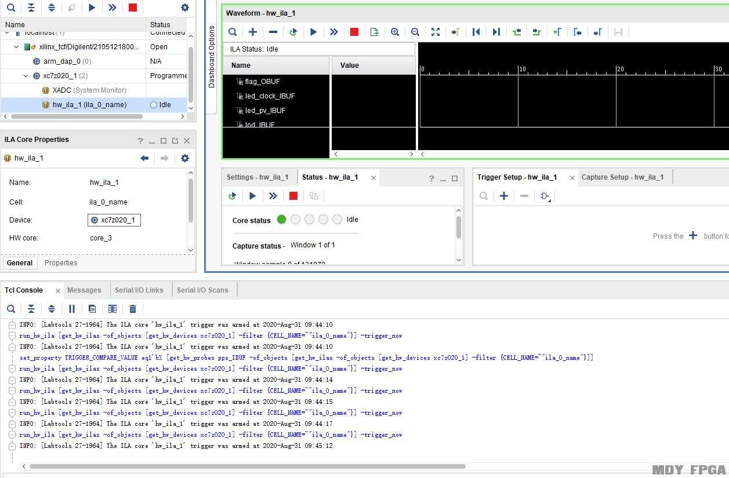Select arm_dap_0 in hardware tree
This screenshot has height=478, width=729.
pos(67,61)
